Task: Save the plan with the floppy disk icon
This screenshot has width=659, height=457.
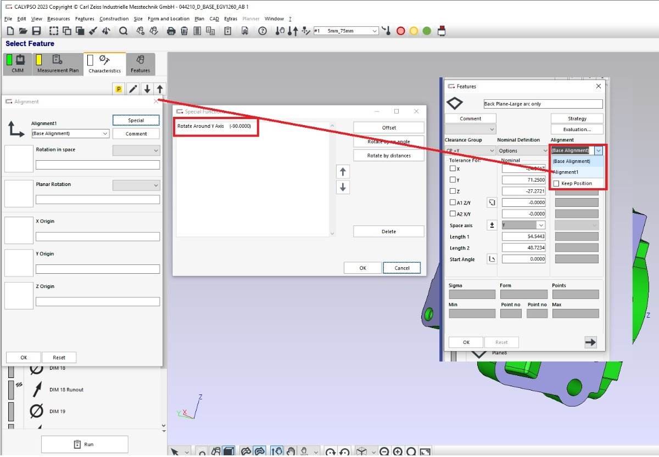Action: click(36, 31)
